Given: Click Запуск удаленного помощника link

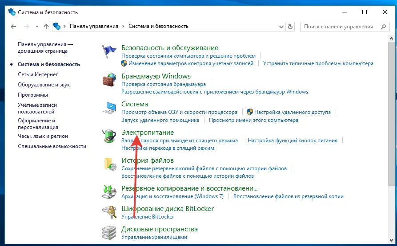Looking at the screenshot, I should click(160, 120).
